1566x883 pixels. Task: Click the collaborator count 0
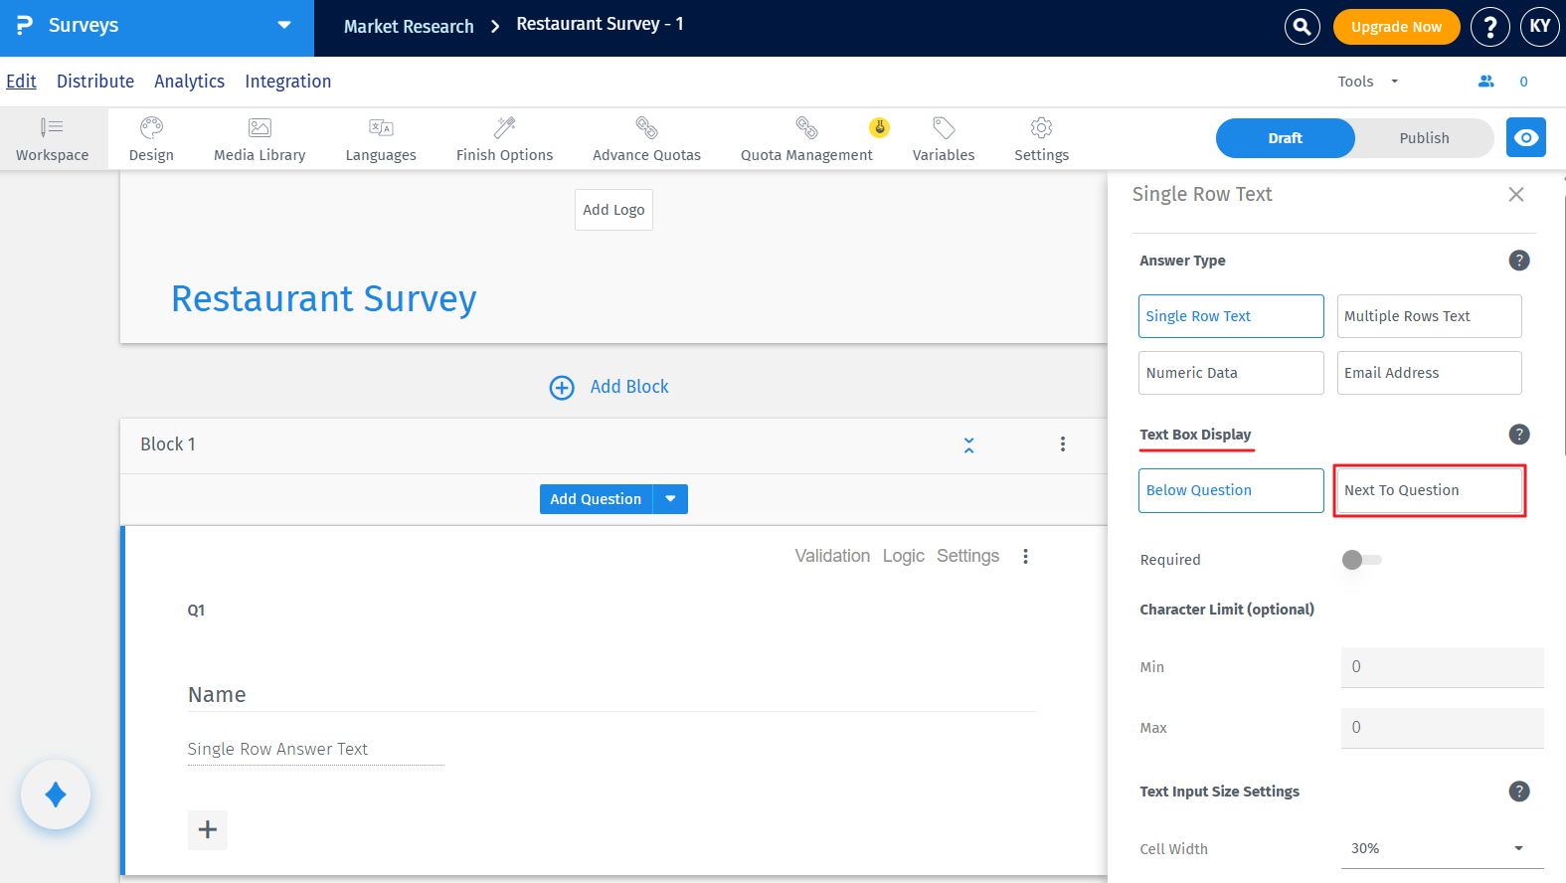click(1523, 82)
